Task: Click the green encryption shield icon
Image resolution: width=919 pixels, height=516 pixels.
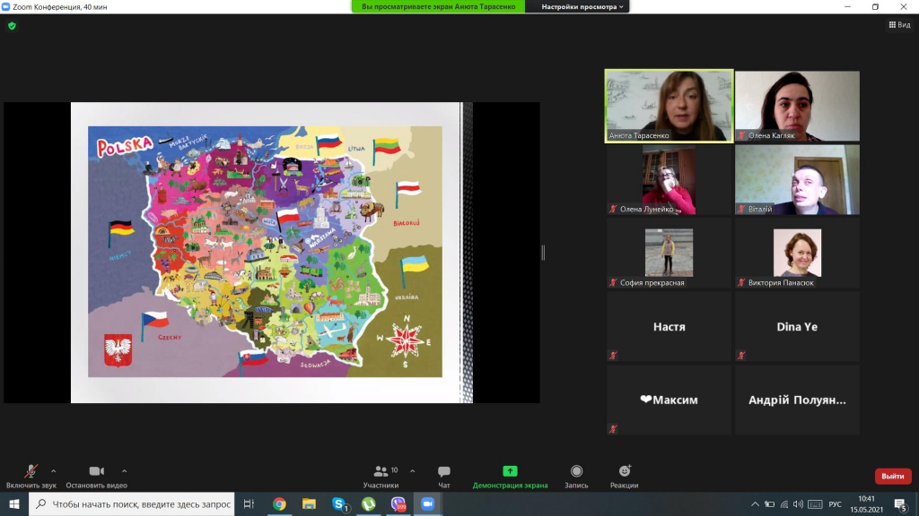Action: point(12,26)
